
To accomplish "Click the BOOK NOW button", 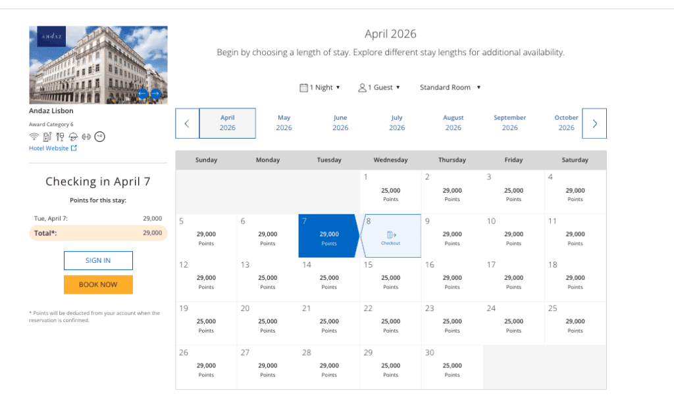I will [97, 285].
